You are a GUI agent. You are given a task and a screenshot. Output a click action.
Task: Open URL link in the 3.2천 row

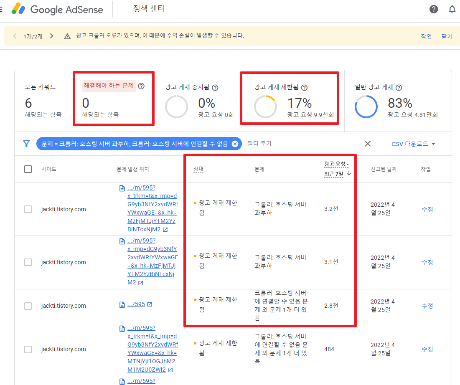(152, 208)
